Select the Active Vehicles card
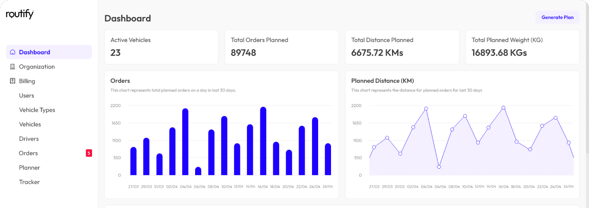Screen dimensions: 589x208 [161, 47]
